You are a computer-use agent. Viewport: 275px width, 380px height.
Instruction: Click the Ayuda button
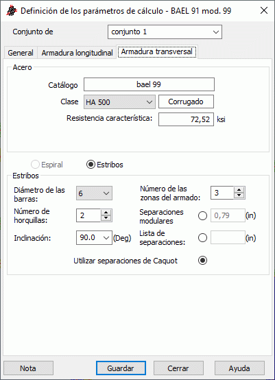pyautogui.click(x=239, y=368)
